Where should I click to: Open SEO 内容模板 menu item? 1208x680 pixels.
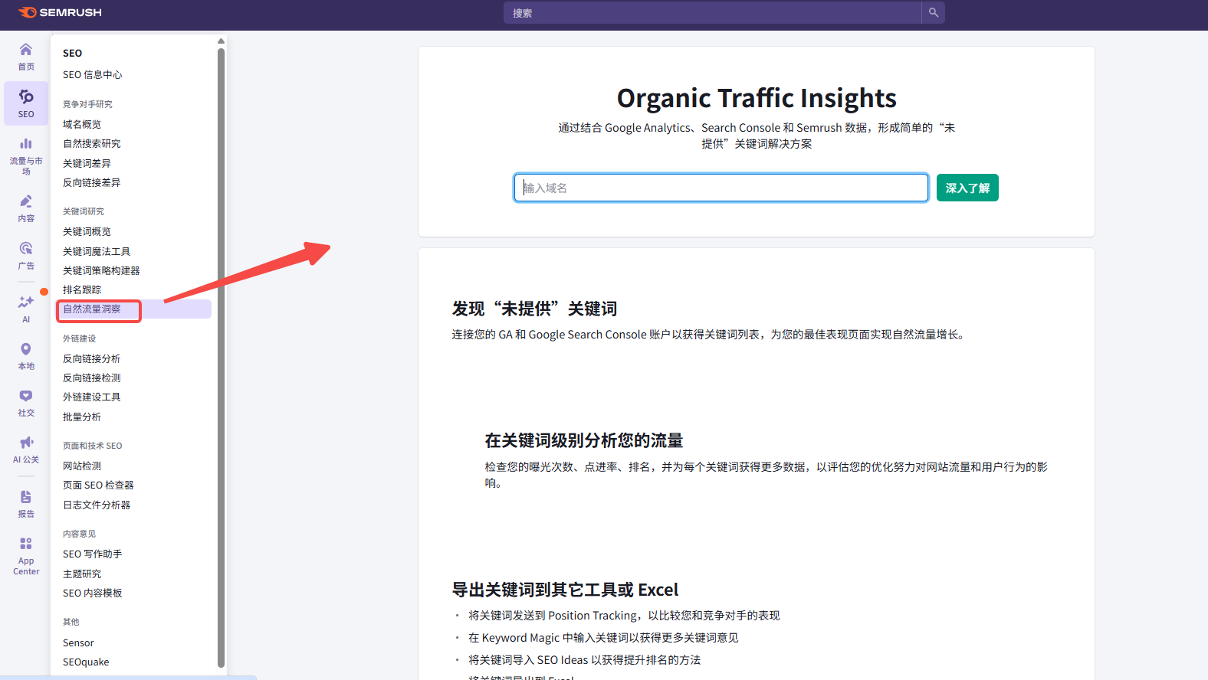coord(92,593)
